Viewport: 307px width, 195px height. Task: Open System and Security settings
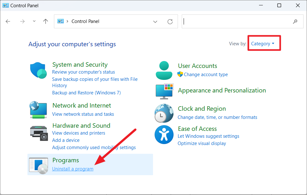pyautogui.click(x=80, y=64)
